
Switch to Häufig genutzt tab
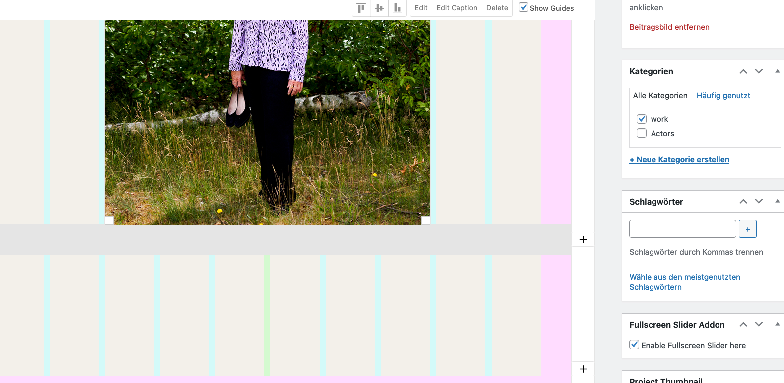click(723, 96)
